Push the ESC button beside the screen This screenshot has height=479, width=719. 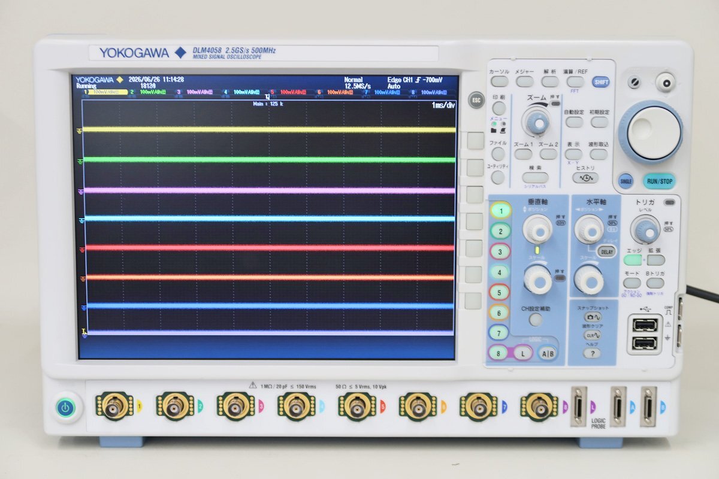476,99
